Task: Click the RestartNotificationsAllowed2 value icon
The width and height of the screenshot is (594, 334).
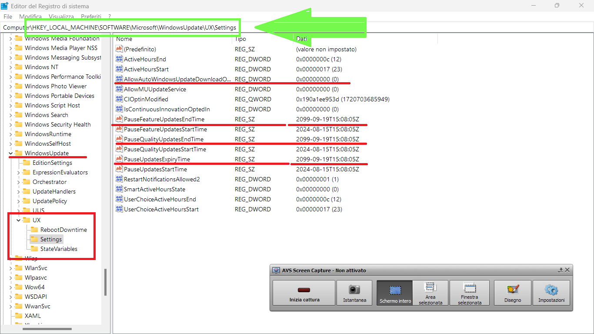Action: [x=119, y=179]
